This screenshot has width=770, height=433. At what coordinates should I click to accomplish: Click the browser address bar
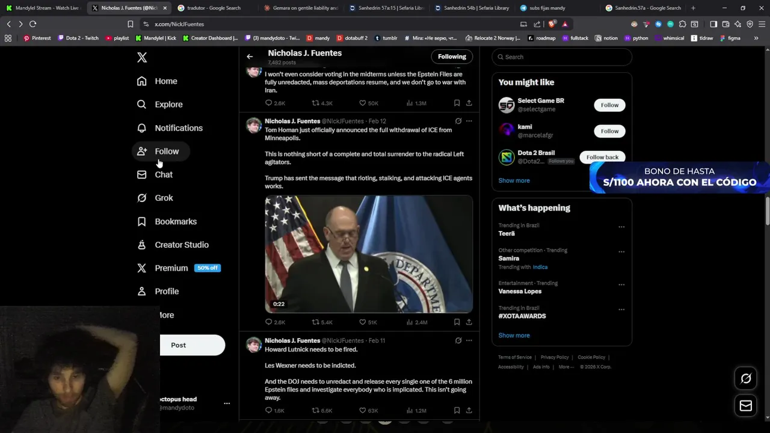click(x=331, y=24)
